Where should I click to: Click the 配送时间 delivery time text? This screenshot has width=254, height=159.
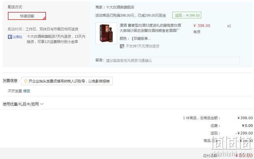click(x=43, y=29)
